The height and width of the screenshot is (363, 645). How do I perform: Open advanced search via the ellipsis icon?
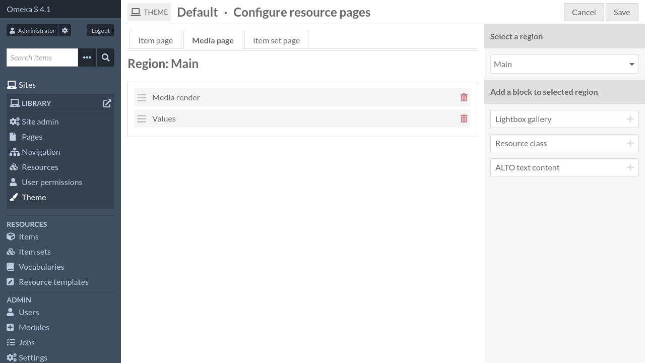tap(87, 57)
